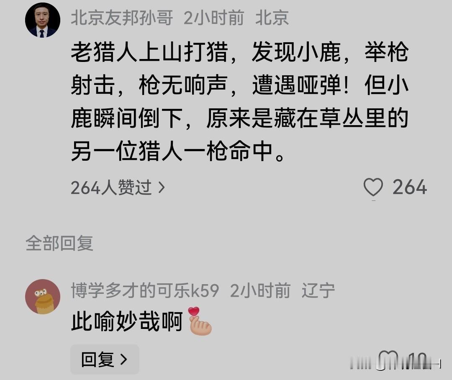The image size is (452, 380).
Task: Tap the 264 like count beside the heart
Action: click(410, 187)
